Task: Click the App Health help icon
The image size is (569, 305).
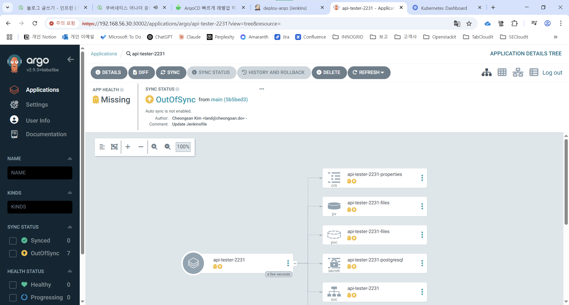Action: [122, 90]
